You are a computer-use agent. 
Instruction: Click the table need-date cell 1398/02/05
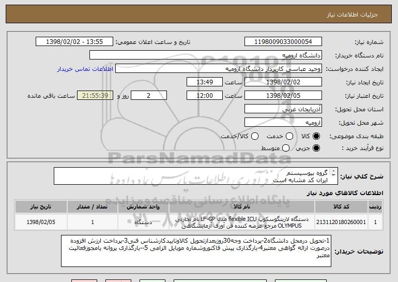click(x=41, y=222)
